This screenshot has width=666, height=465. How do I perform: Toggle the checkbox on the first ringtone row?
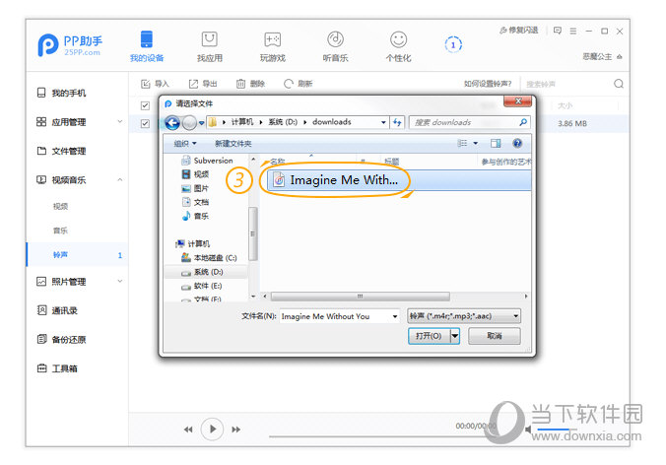click(x=146, y=124)
